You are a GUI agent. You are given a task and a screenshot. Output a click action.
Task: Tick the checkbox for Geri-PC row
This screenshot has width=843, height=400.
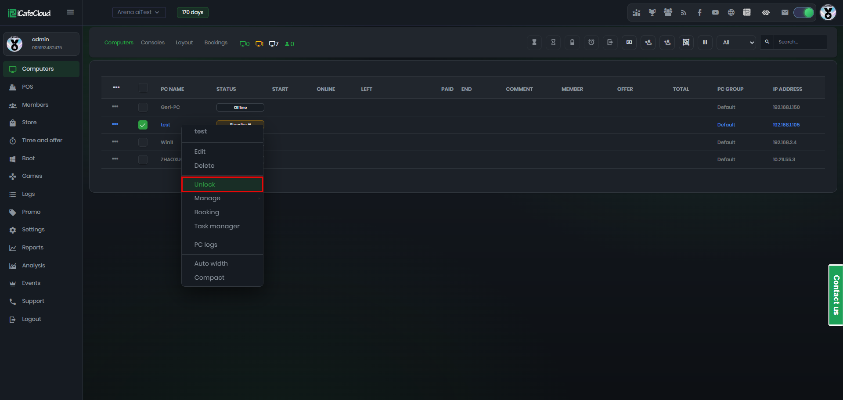pos(143,107)
